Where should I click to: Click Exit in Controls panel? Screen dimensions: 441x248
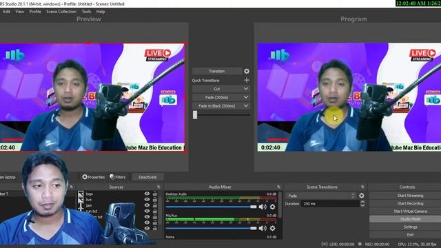pyautogui.click(x=410, y=234)
